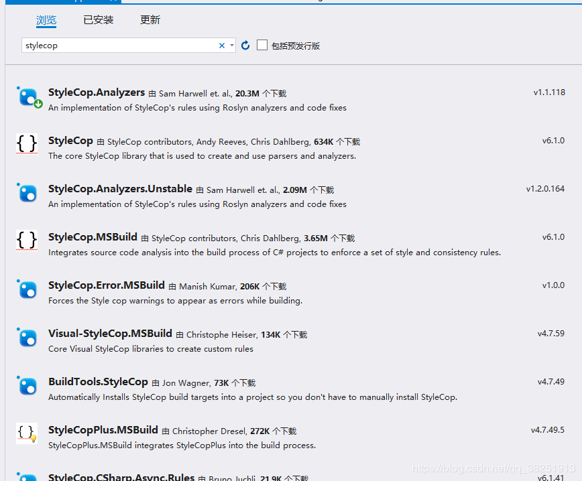Click the 634K download count text

[324, 141]
